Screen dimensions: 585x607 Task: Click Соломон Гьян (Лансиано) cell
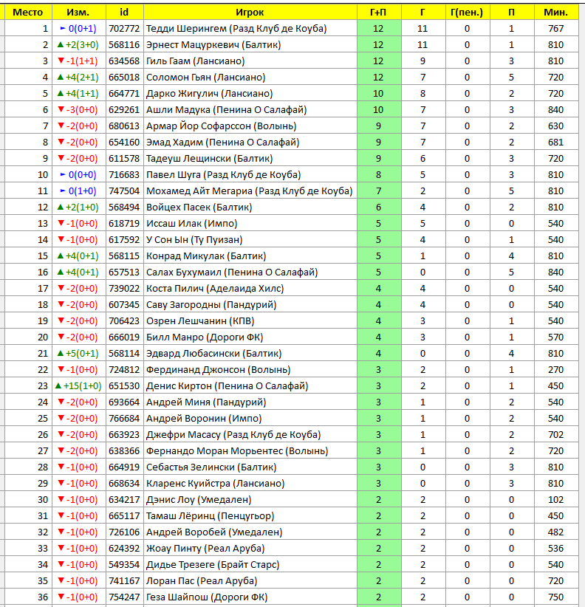[x=250, y=77]
